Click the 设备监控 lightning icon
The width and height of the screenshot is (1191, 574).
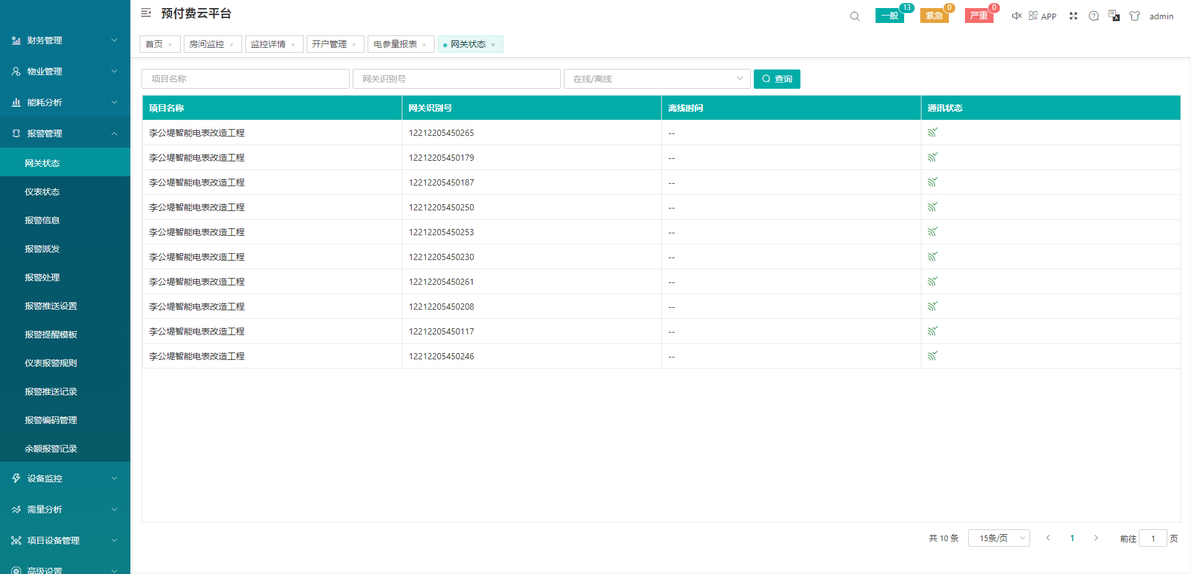16,478
